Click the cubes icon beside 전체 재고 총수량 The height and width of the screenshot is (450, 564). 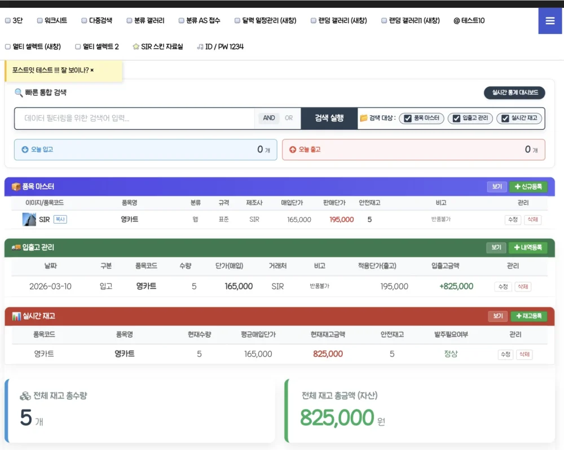[x=25, y=396]
